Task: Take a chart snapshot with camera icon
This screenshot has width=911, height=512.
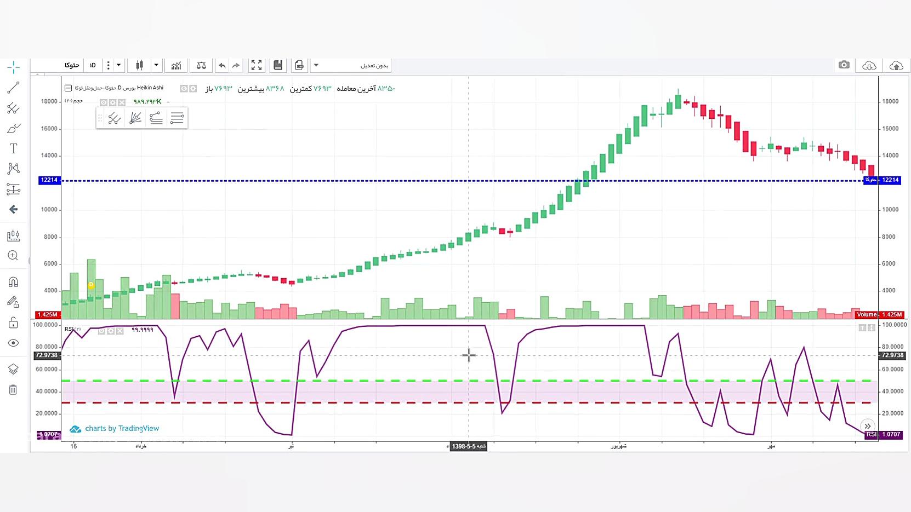Action: pos(844,65)
